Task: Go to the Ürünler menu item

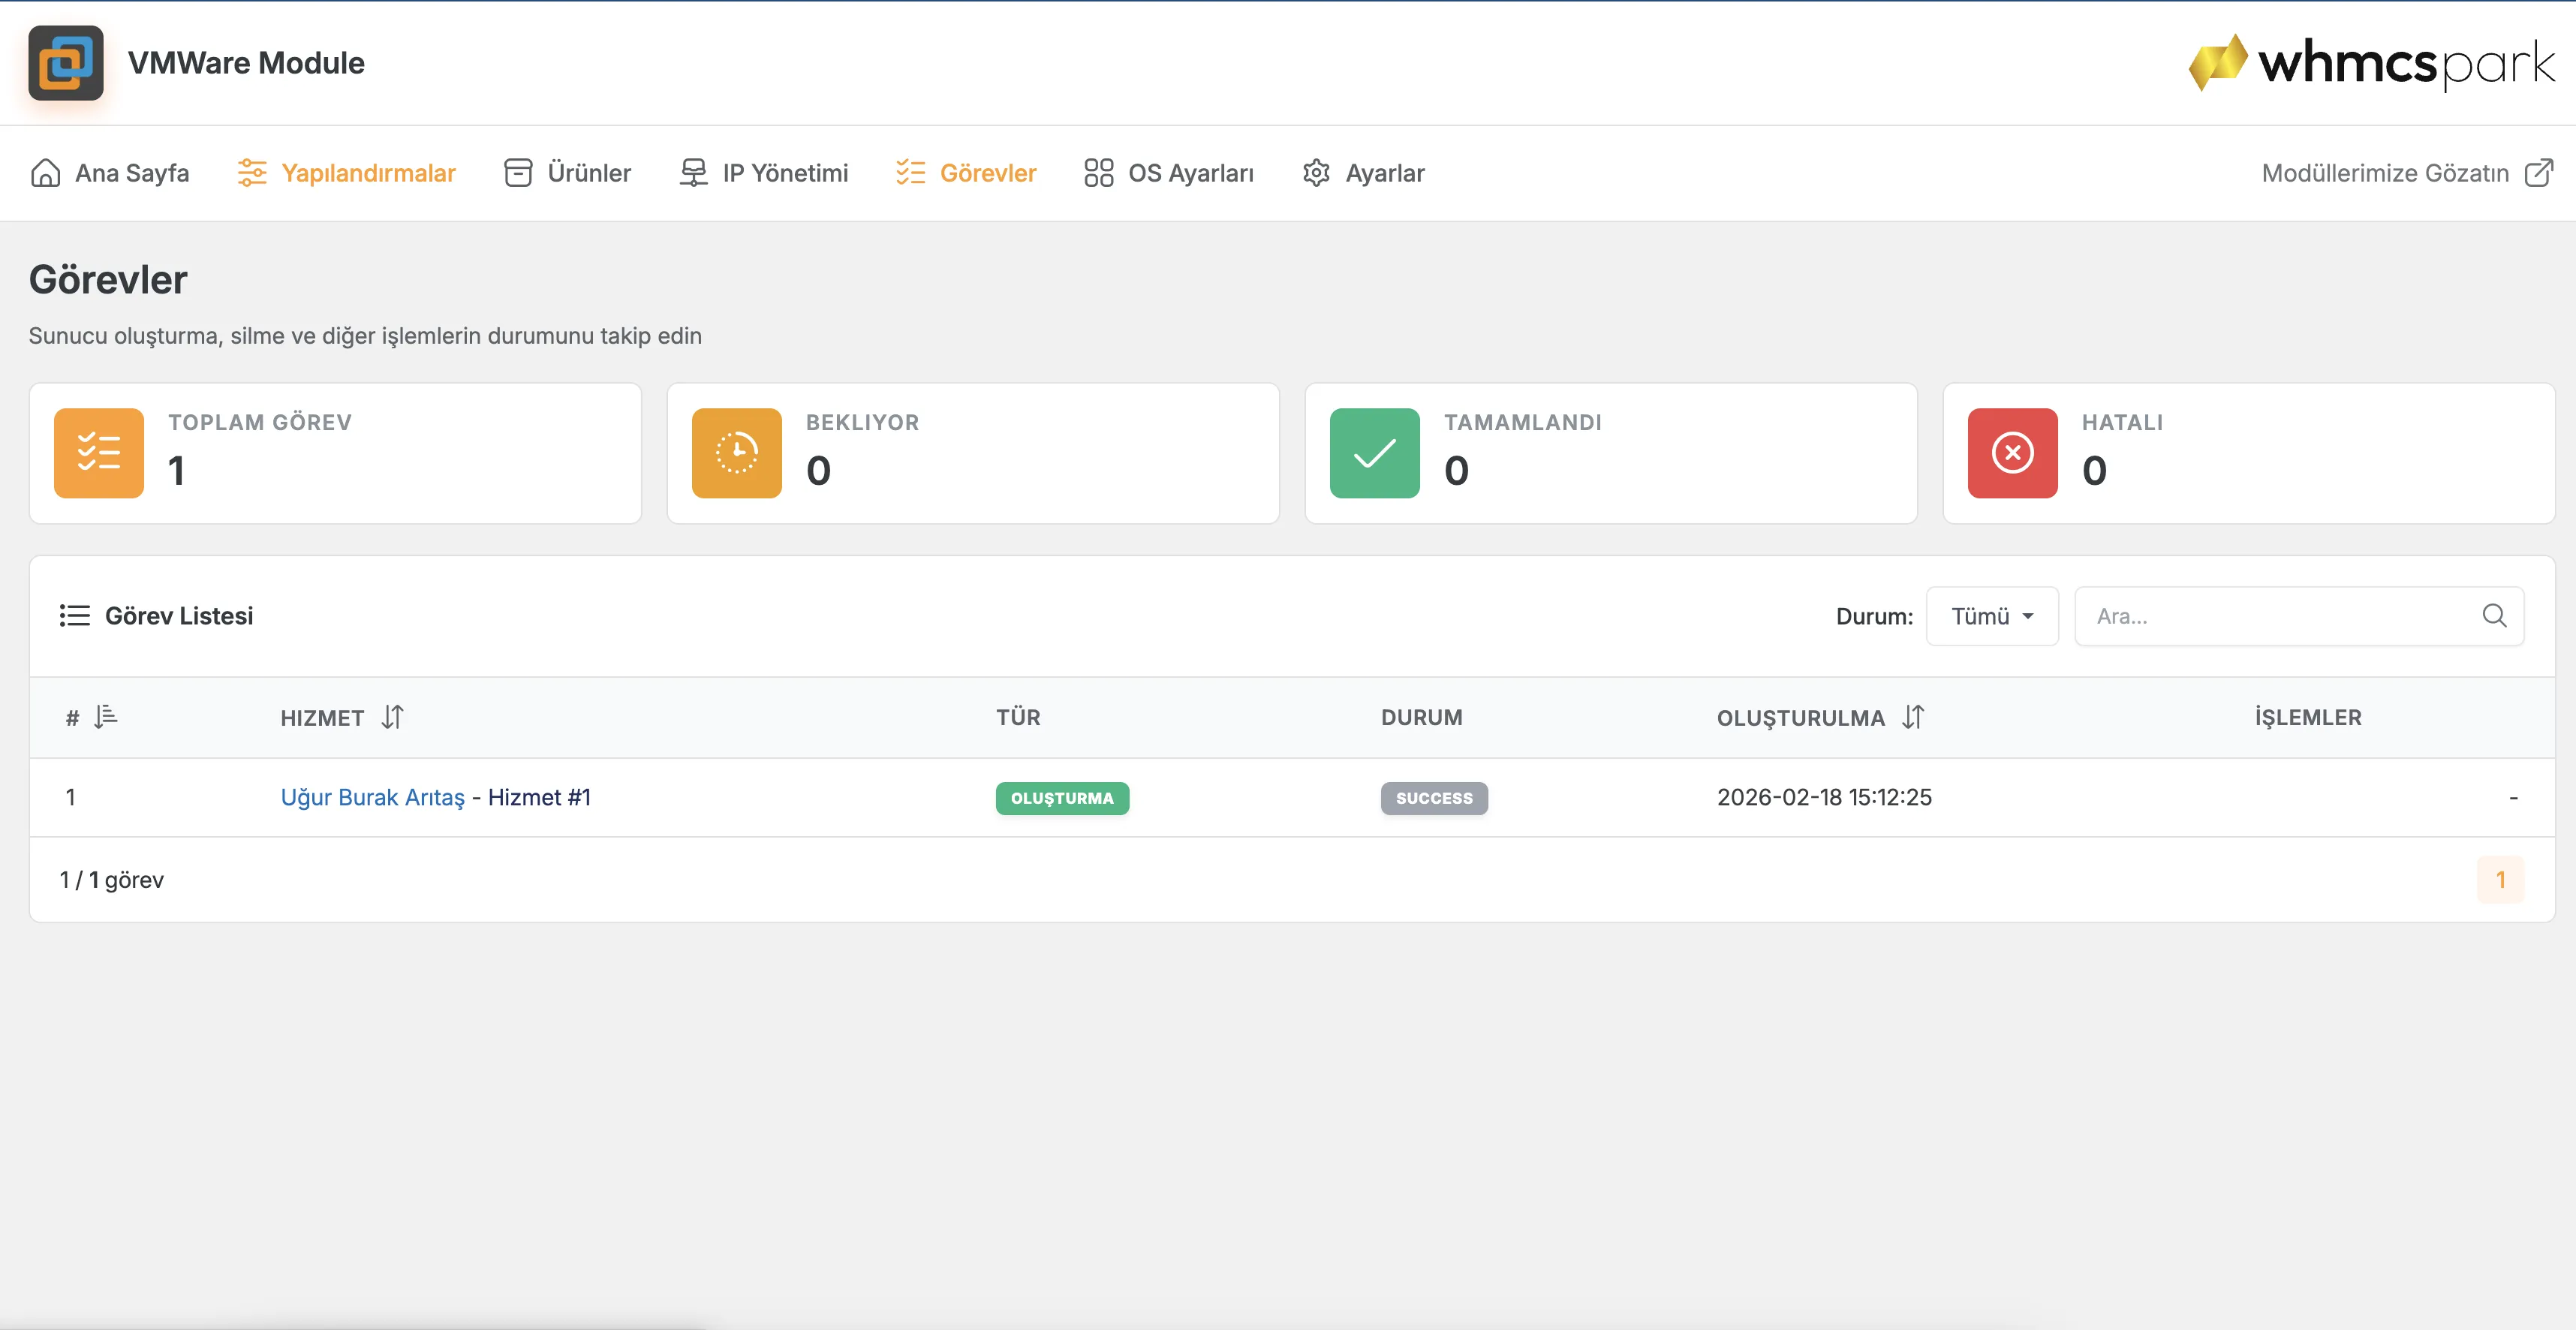Action: tap(567, 173)
